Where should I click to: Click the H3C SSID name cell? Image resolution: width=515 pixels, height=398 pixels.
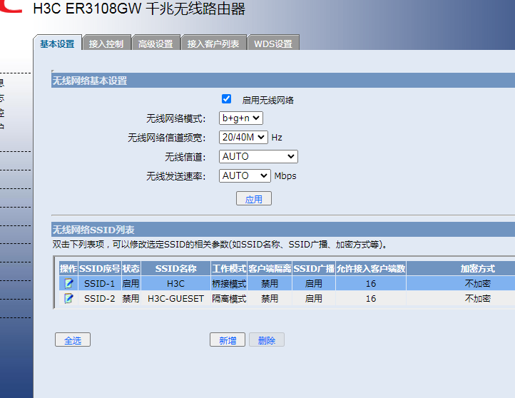click(175, 283)
